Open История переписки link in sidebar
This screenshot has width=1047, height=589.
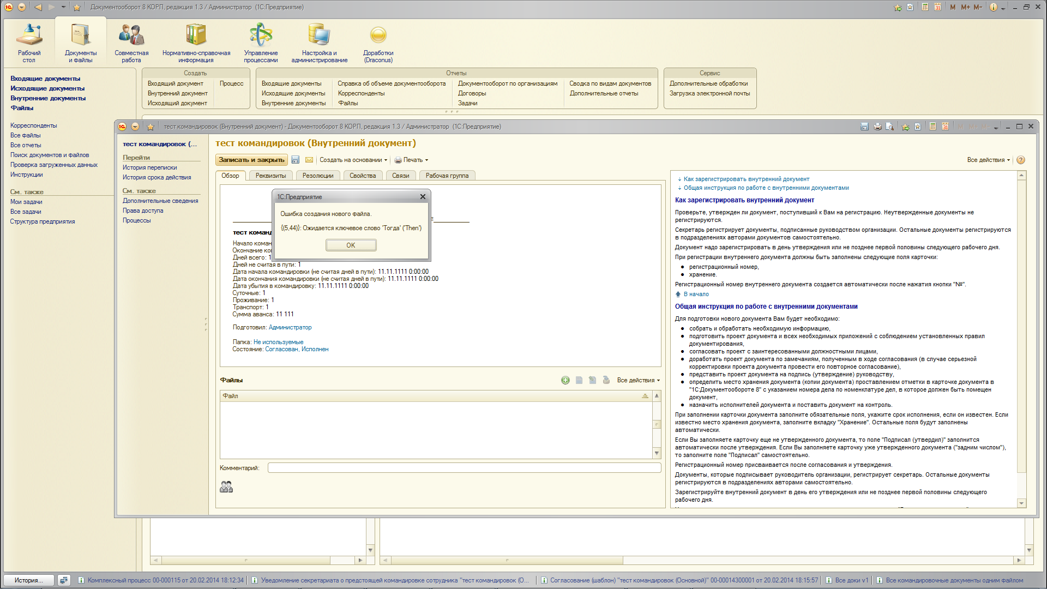(x=149, y=167)
